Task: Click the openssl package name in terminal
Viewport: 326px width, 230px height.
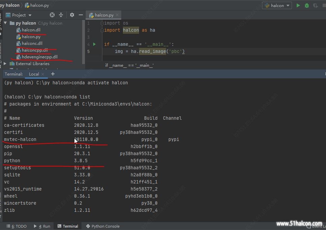Action: click(x=13, y=146)
